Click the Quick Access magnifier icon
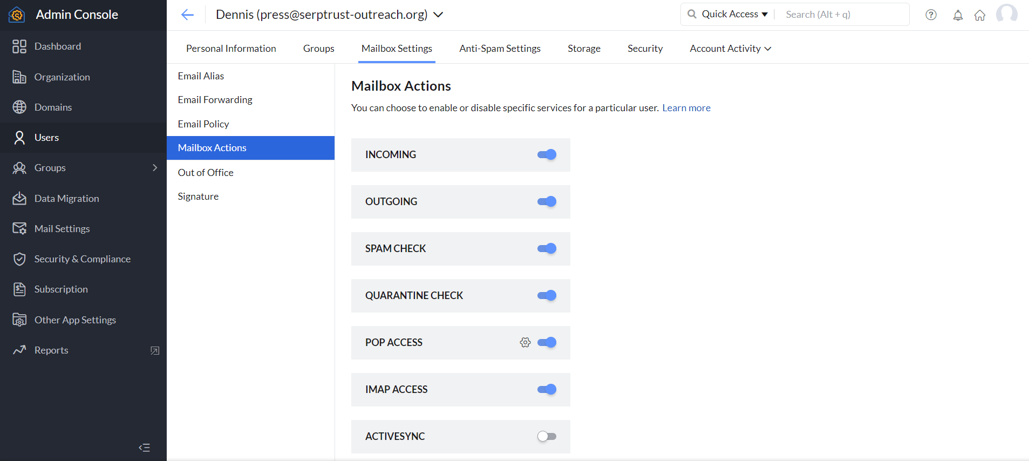The height and width of the screenshot is (461, 1029). 692,14
